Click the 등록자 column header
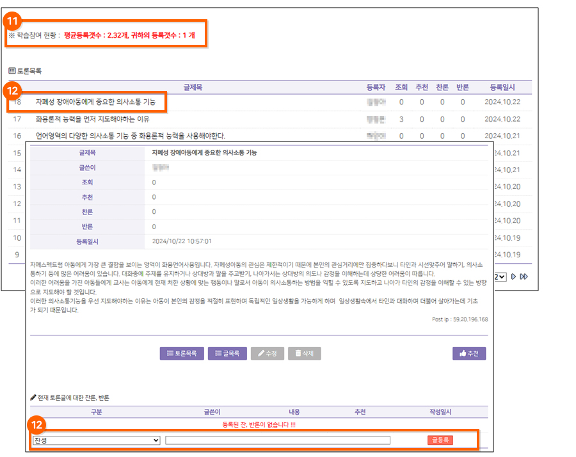The height and width of the screenshot is (457, 576). [376, 87]
